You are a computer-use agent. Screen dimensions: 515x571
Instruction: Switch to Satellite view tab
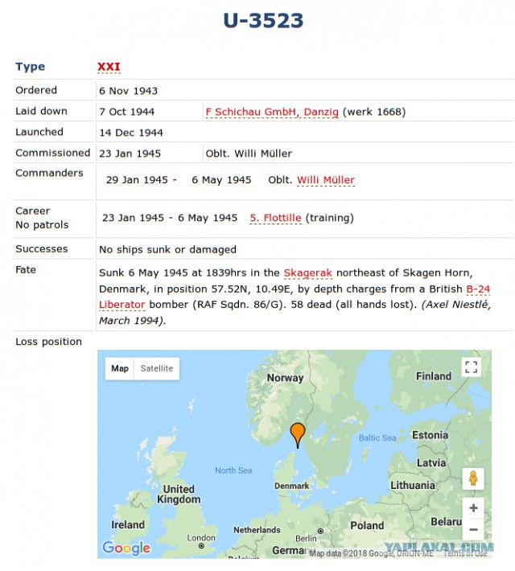pyautogui.click(x=157, y=368)
